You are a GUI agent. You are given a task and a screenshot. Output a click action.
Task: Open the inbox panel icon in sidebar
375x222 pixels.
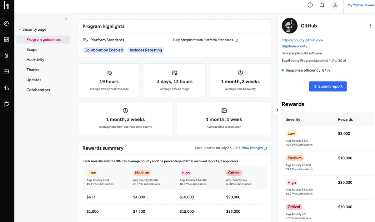coord(7,72)
